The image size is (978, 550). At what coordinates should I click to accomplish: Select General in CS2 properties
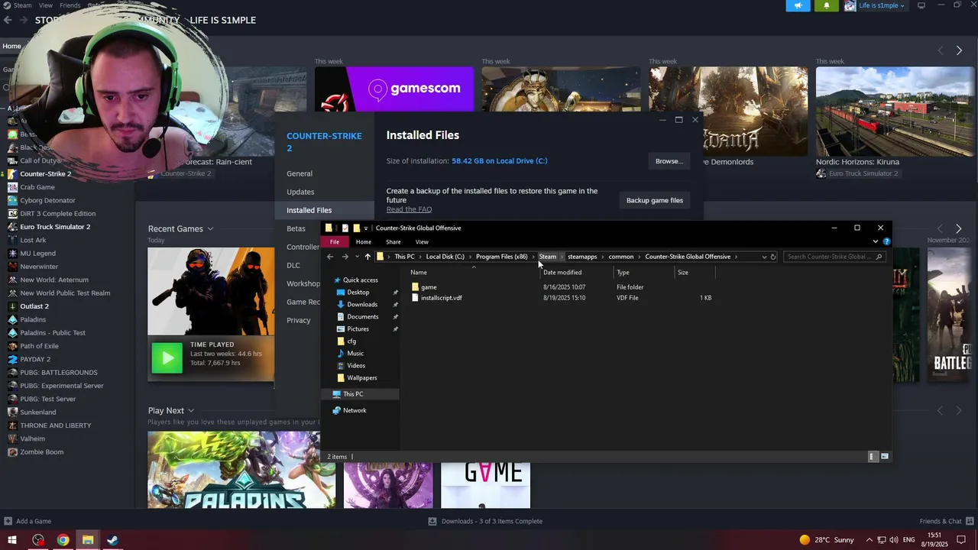click(x=300, y=173)
